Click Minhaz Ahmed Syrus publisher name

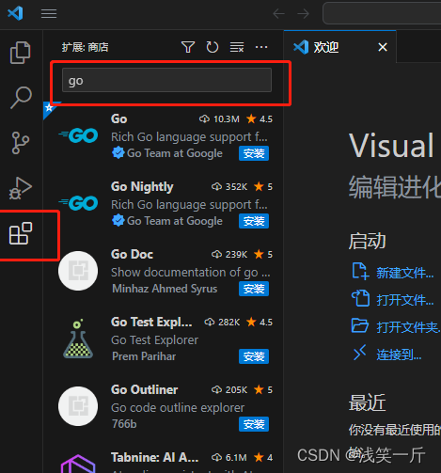point(165,289)
